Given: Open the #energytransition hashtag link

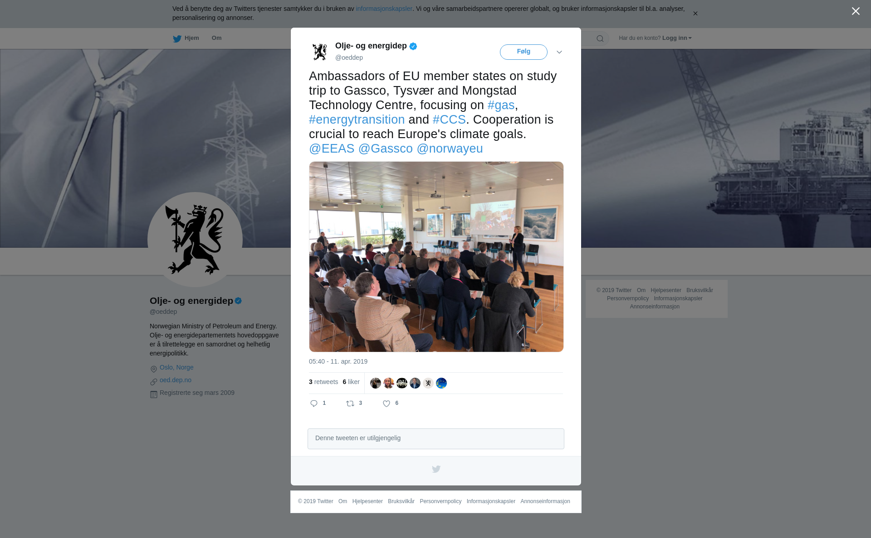Looking at the screenshot, I should coord(357,120).
